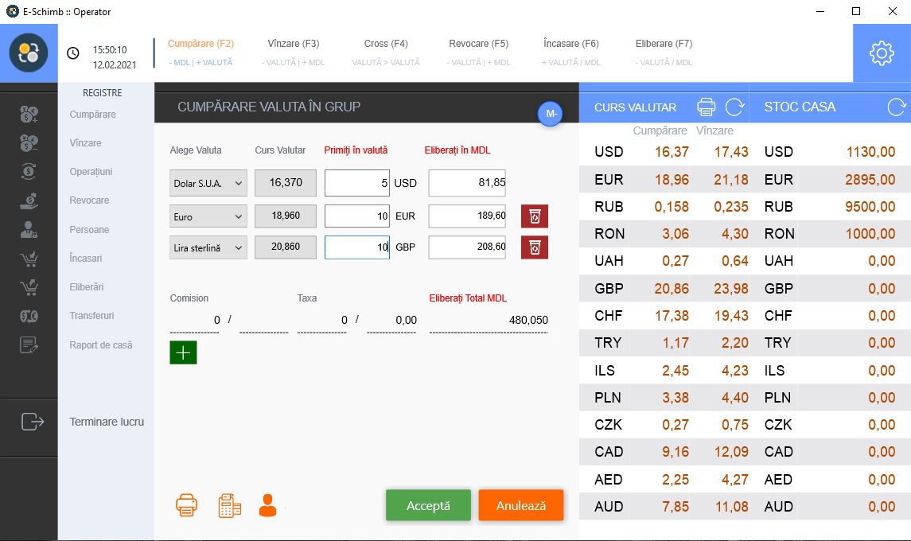Screen dimensions: 911x541
Task: Expand the Euro currency dropdown
Action: pyautogui.click(x=208, y=216)
